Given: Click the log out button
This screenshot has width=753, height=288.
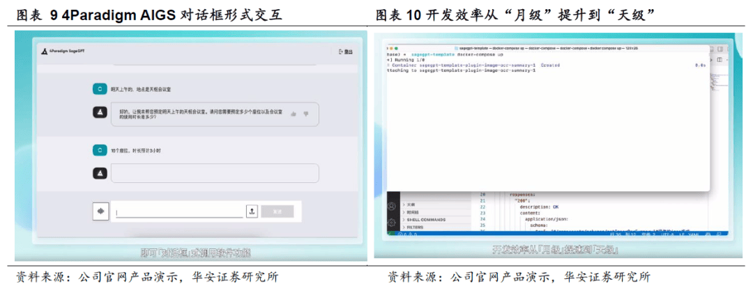Looking at the screenshot, I should (x=345, y=51).
